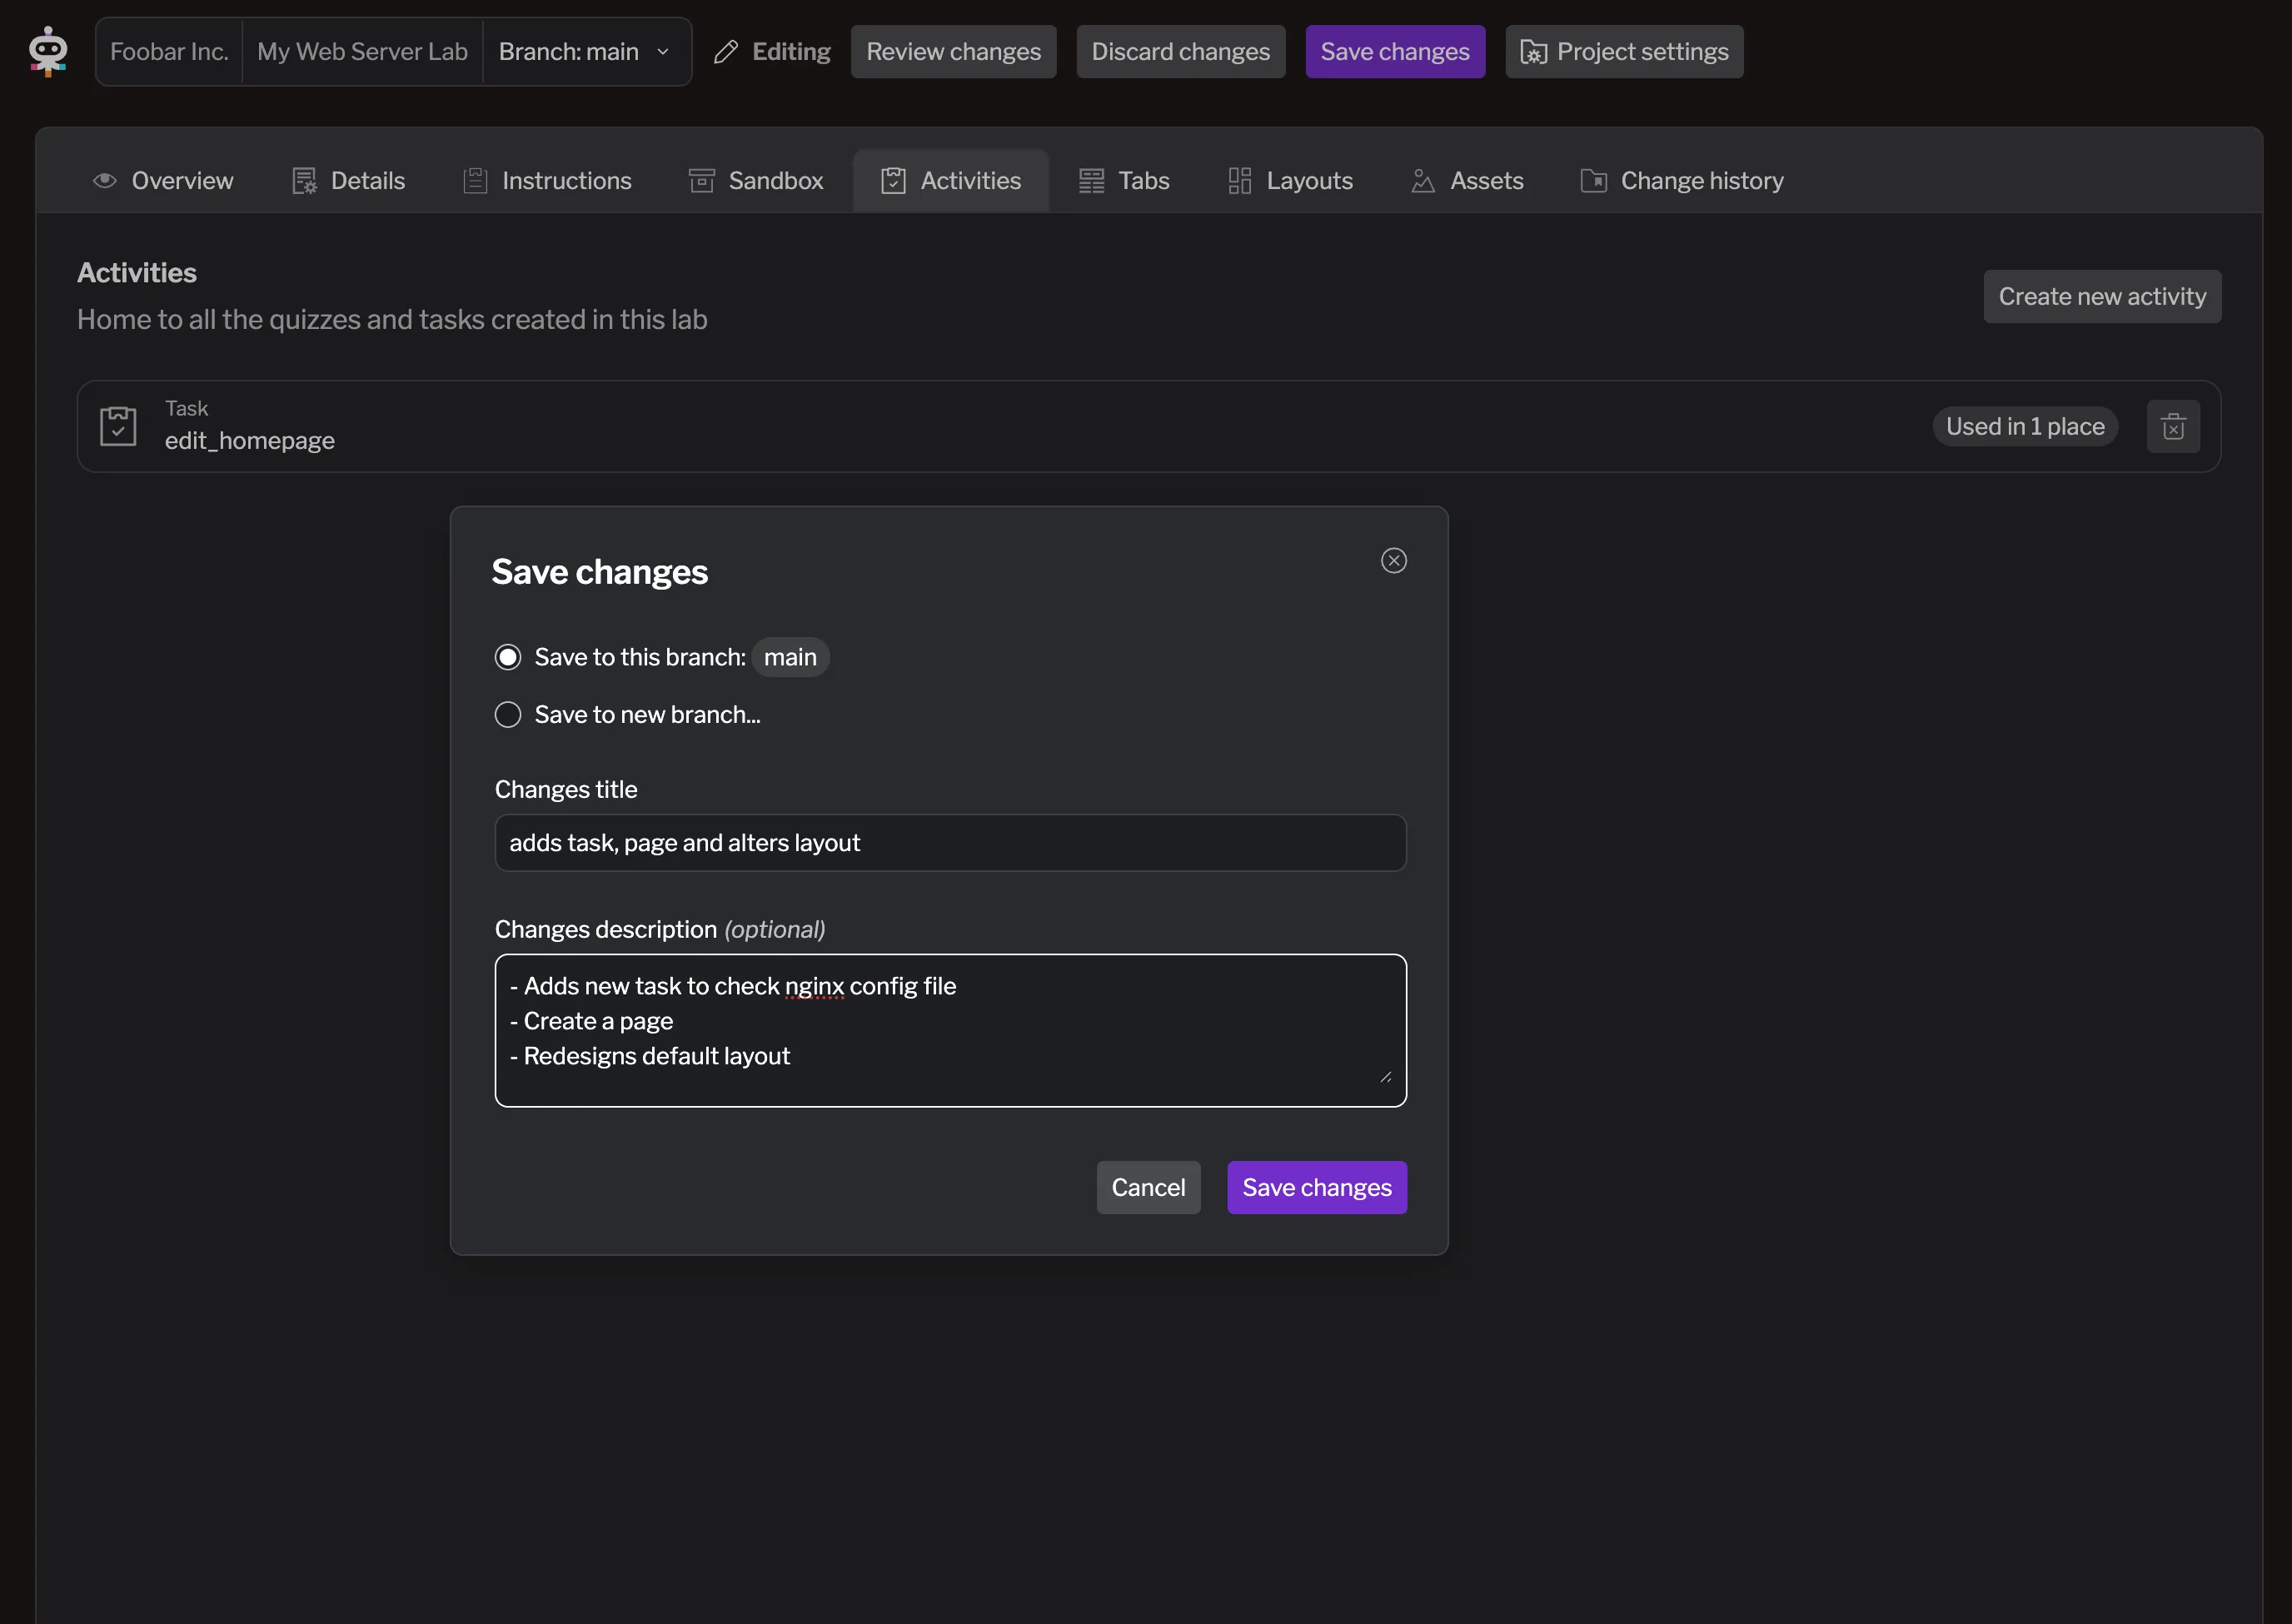Expand the Branch: main dropdown
Screen dimensions: 2292x1624
[586, 52]
